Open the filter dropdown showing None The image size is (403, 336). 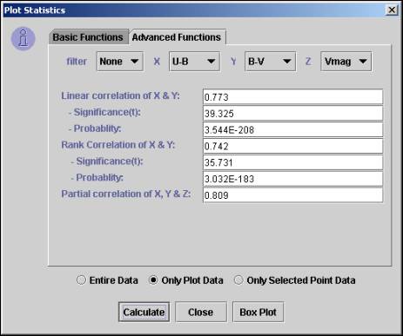[120, 62]
